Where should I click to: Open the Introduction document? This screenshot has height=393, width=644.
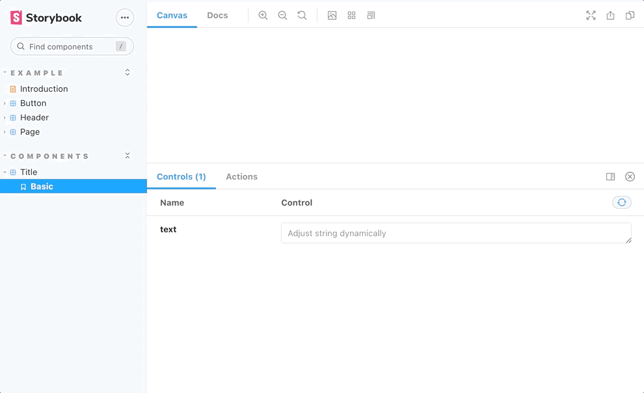pos(44,88)
